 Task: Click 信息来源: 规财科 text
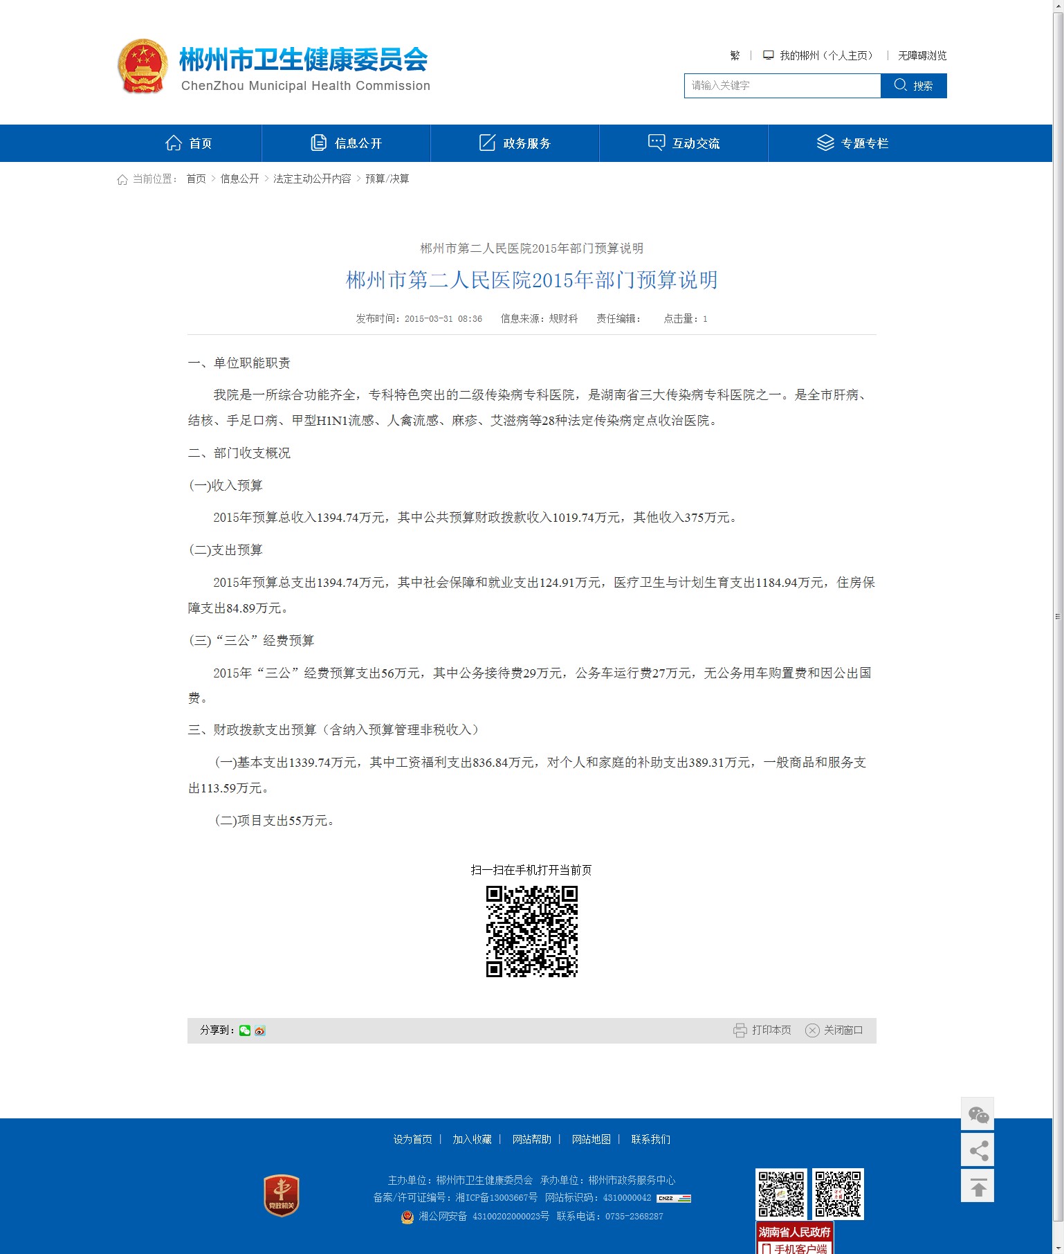coord(539,319)
